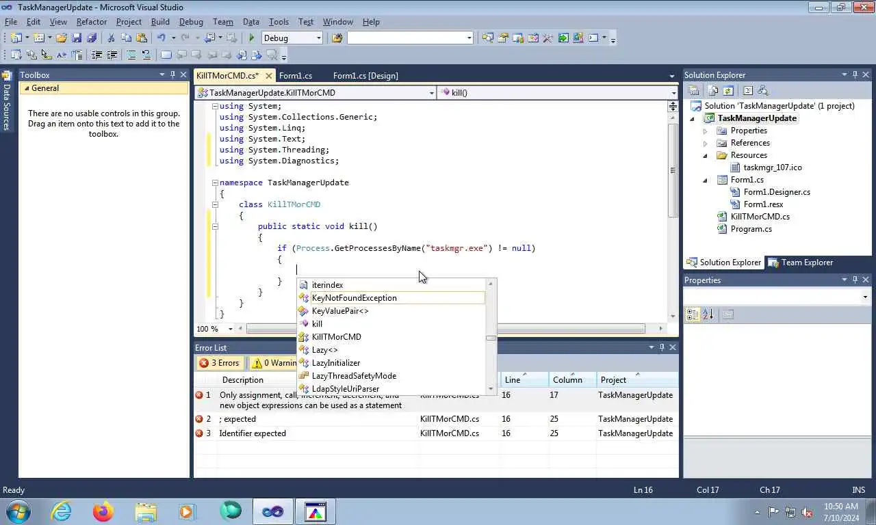Open Internet Explorer from the taskbar
The image size is (876, 525).
[x=61, y=511]
